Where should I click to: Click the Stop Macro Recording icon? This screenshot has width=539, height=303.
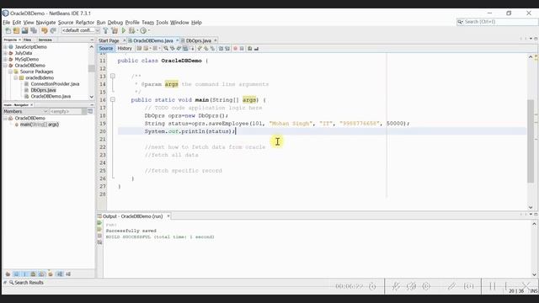click(x=242, y=49)
